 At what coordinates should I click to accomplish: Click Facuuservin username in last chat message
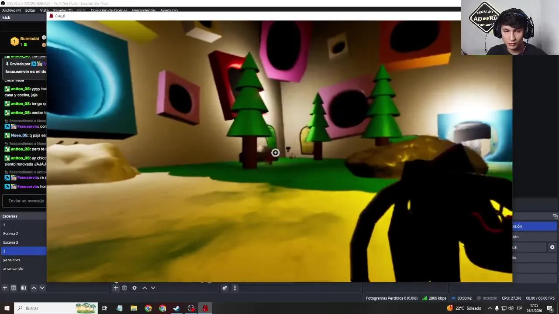(28, 187)
